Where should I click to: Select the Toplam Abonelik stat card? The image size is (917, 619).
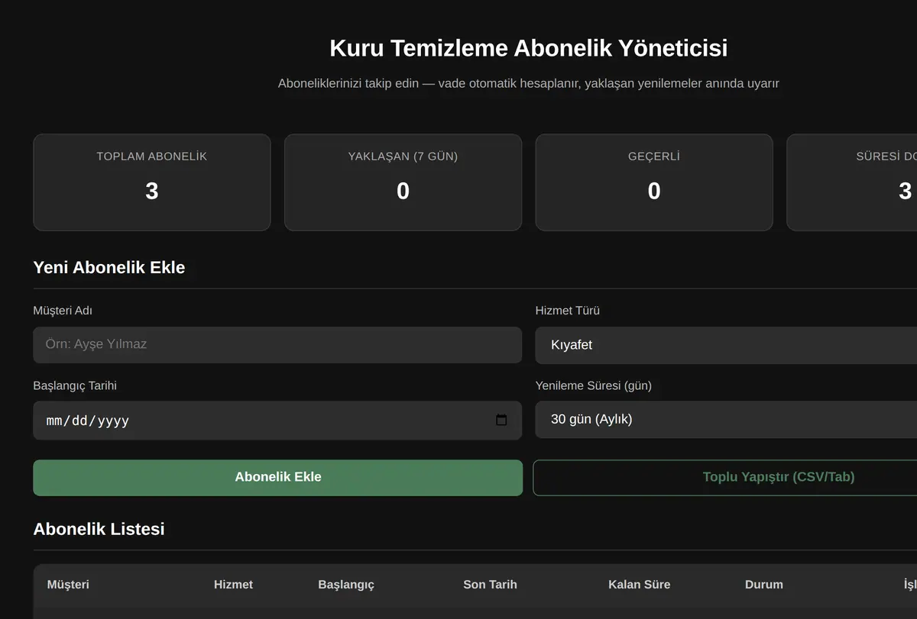click(x=152, y=182)
